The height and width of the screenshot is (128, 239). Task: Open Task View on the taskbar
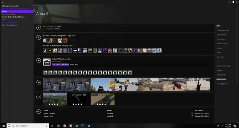point(52,126)
